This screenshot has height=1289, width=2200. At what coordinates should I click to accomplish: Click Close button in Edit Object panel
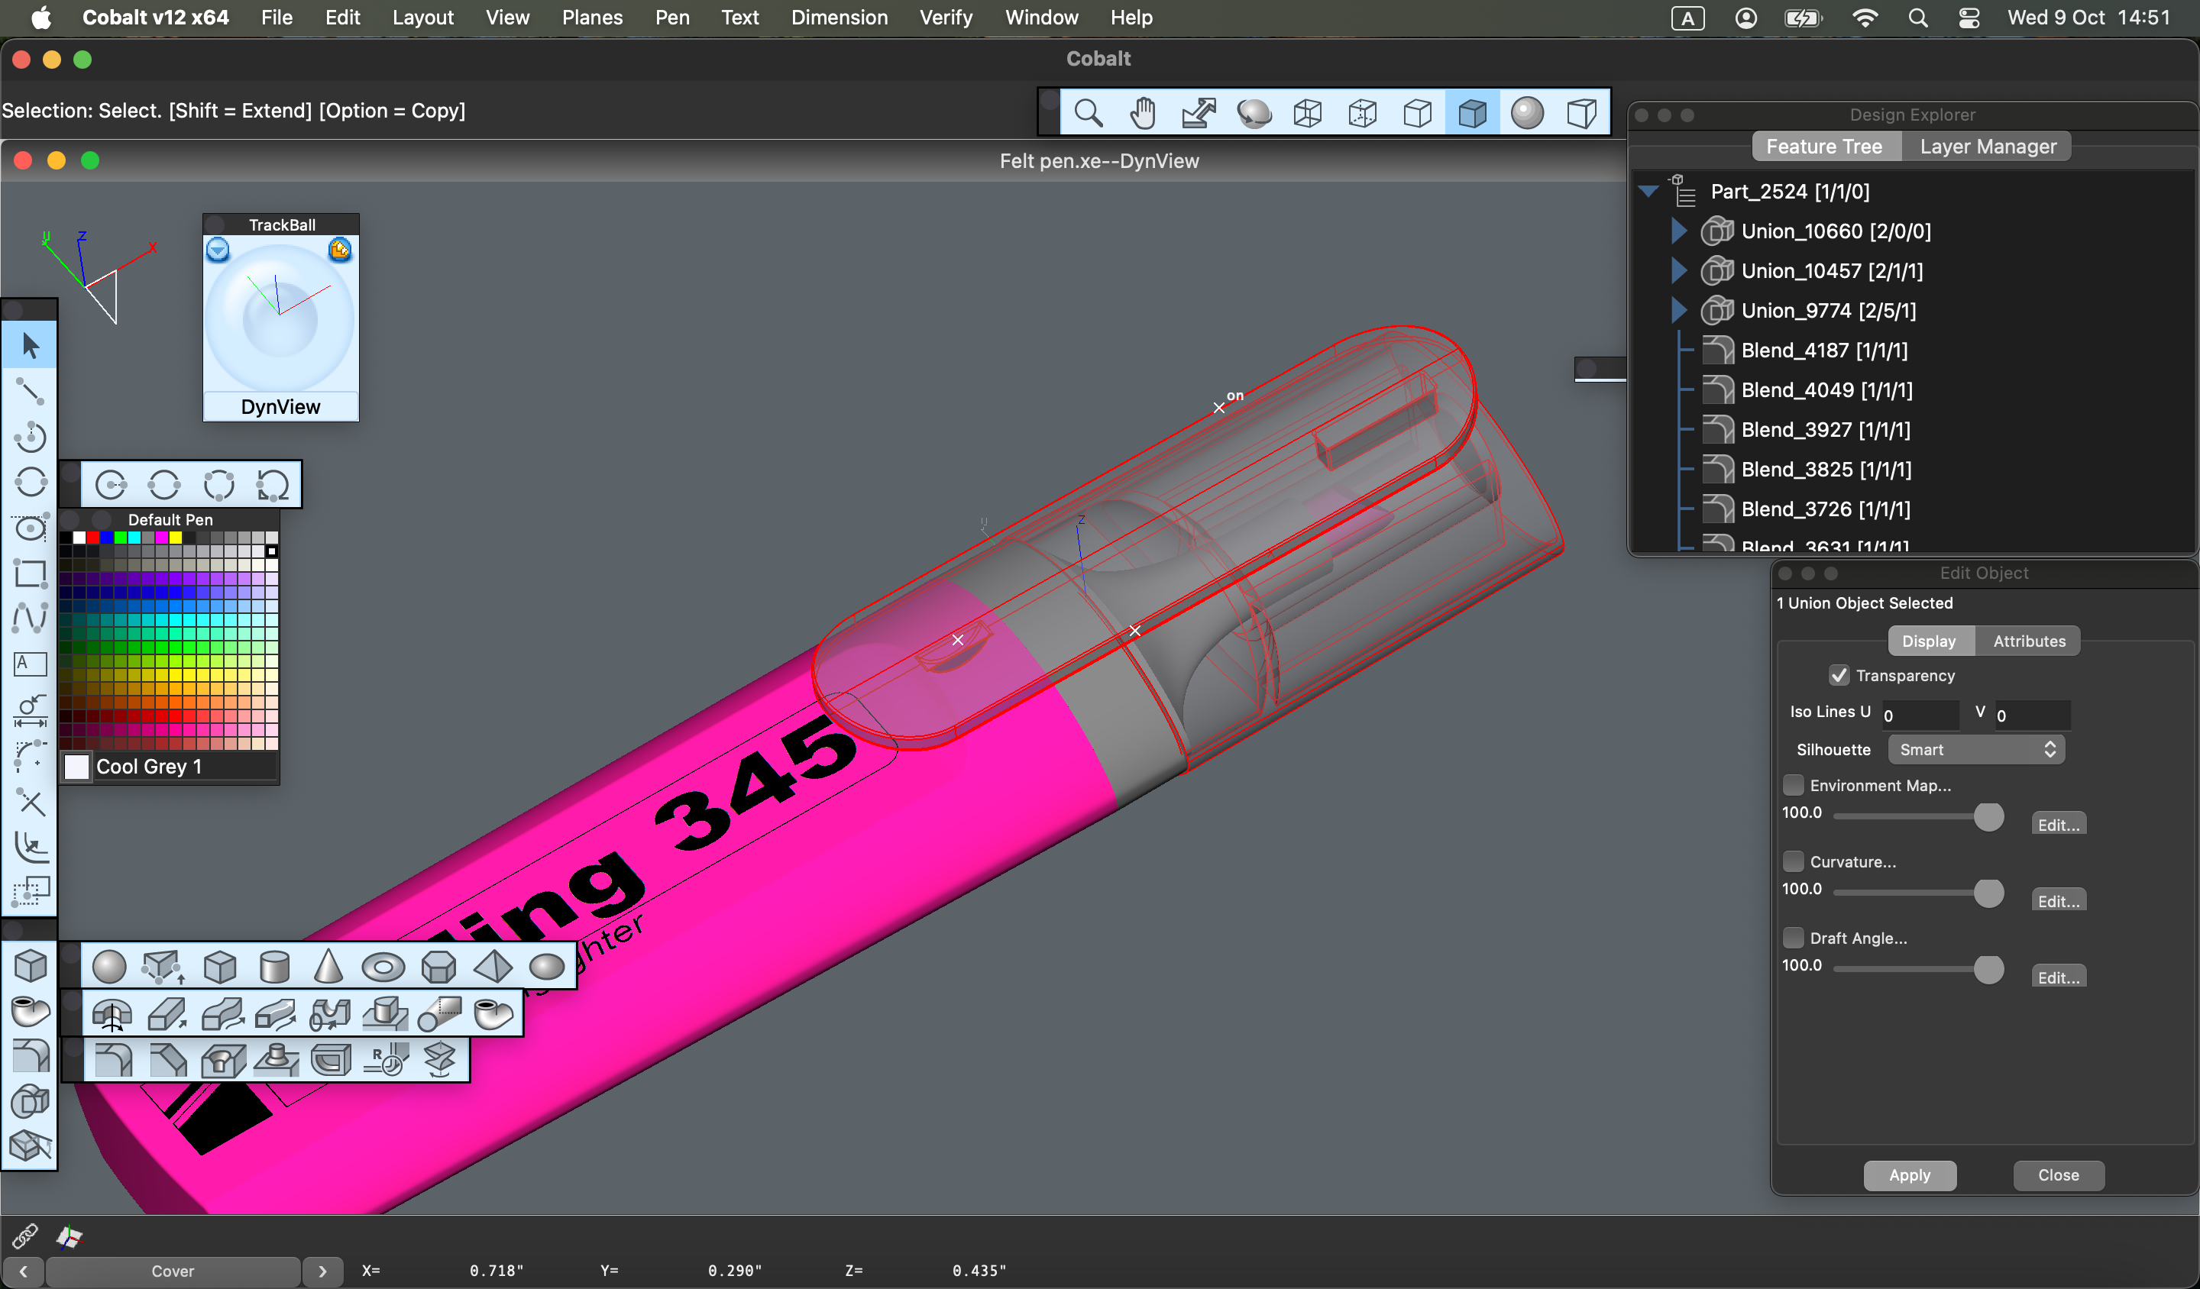coord(2057,1175)
